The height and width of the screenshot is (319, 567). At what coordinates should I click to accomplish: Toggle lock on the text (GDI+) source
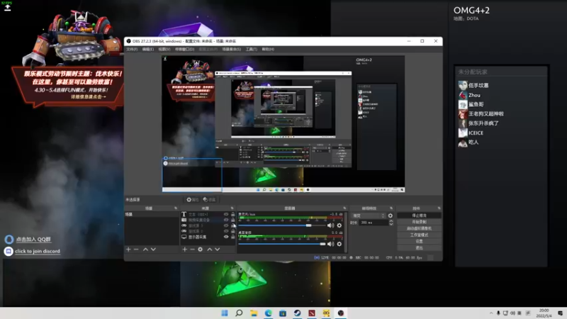point(233,214)
